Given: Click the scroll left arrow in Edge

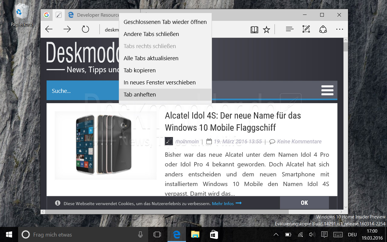Looking at the screenshot, I should [43, 212].
